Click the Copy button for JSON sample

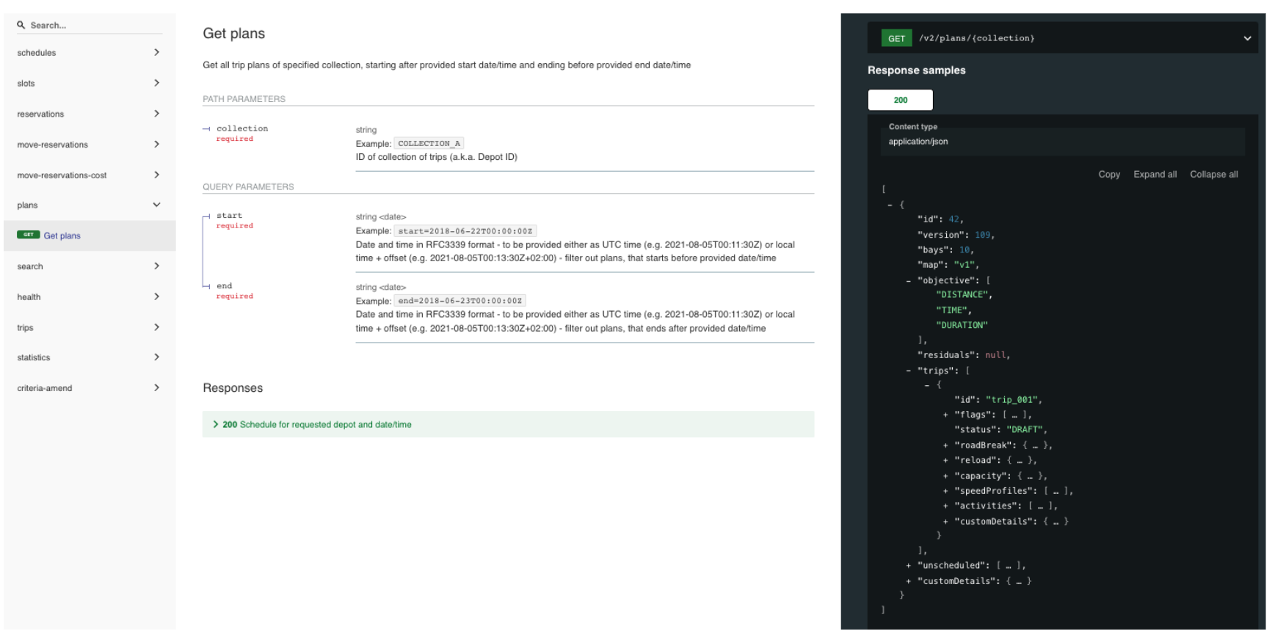coord(1108,175)
